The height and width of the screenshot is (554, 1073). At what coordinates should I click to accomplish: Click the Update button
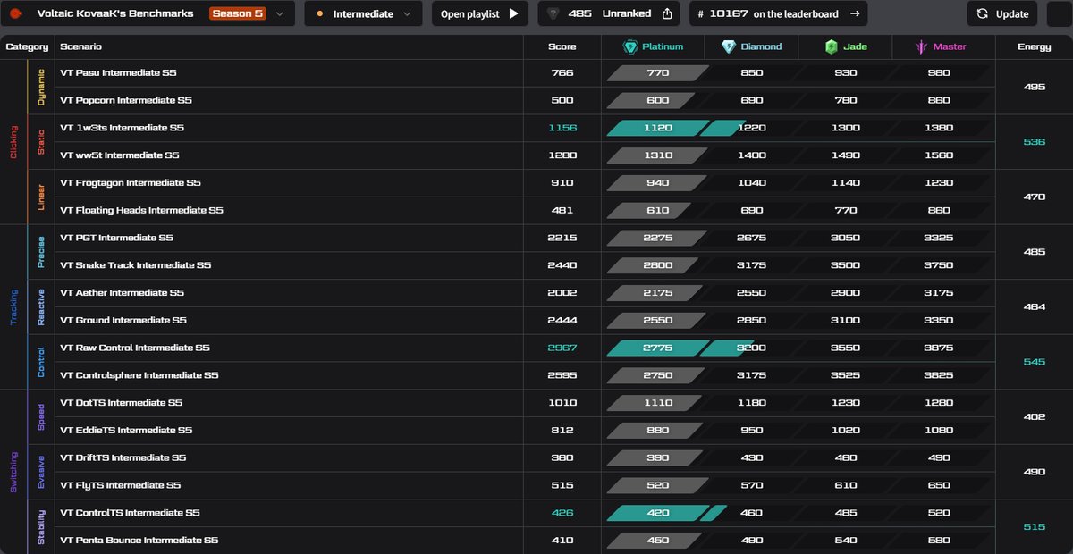coord(1002,13)
